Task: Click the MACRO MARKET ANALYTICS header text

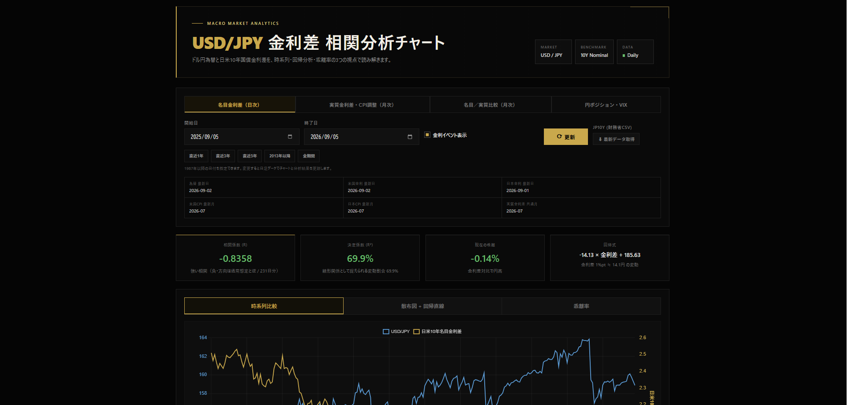Action: click(x=243, y=23)
